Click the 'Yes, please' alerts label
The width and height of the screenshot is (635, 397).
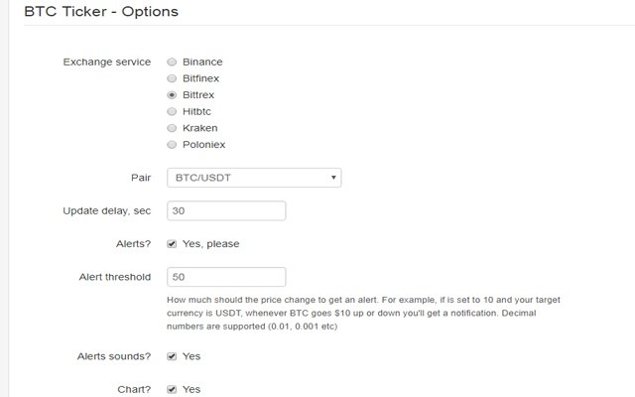tap(210, 244)
